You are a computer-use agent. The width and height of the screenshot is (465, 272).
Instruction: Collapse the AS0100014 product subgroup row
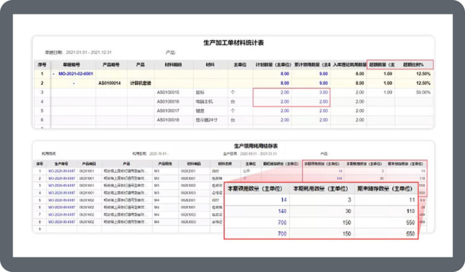(x=73, y=83)
